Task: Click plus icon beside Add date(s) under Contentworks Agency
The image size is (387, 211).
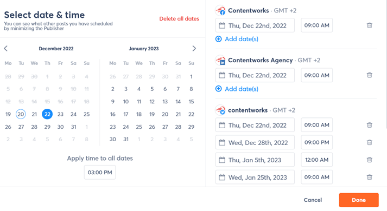Action: coord(218,89)
